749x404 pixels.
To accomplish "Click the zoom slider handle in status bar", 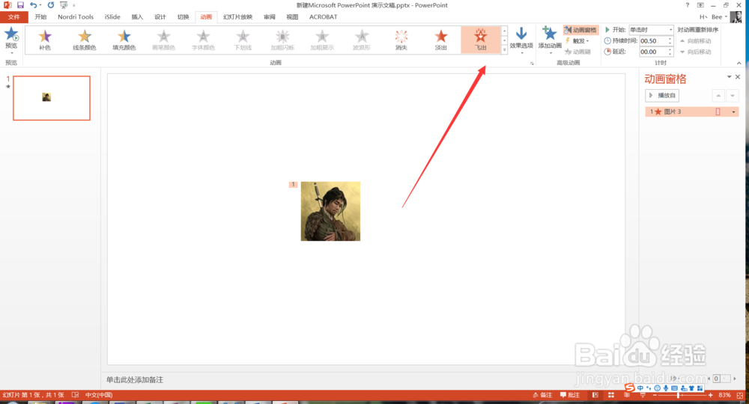I will 679,395.
